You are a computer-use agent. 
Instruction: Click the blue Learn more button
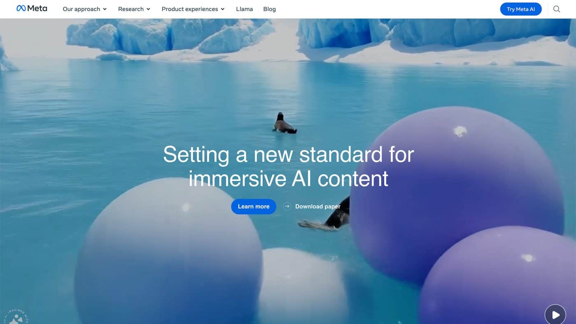coord(253,206)
